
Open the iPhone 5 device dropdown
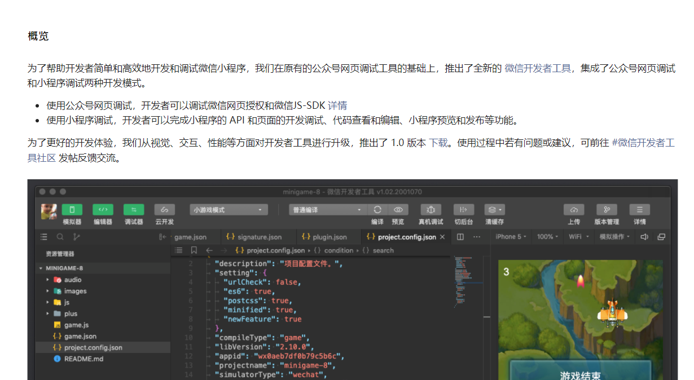(x=511, y=237)
